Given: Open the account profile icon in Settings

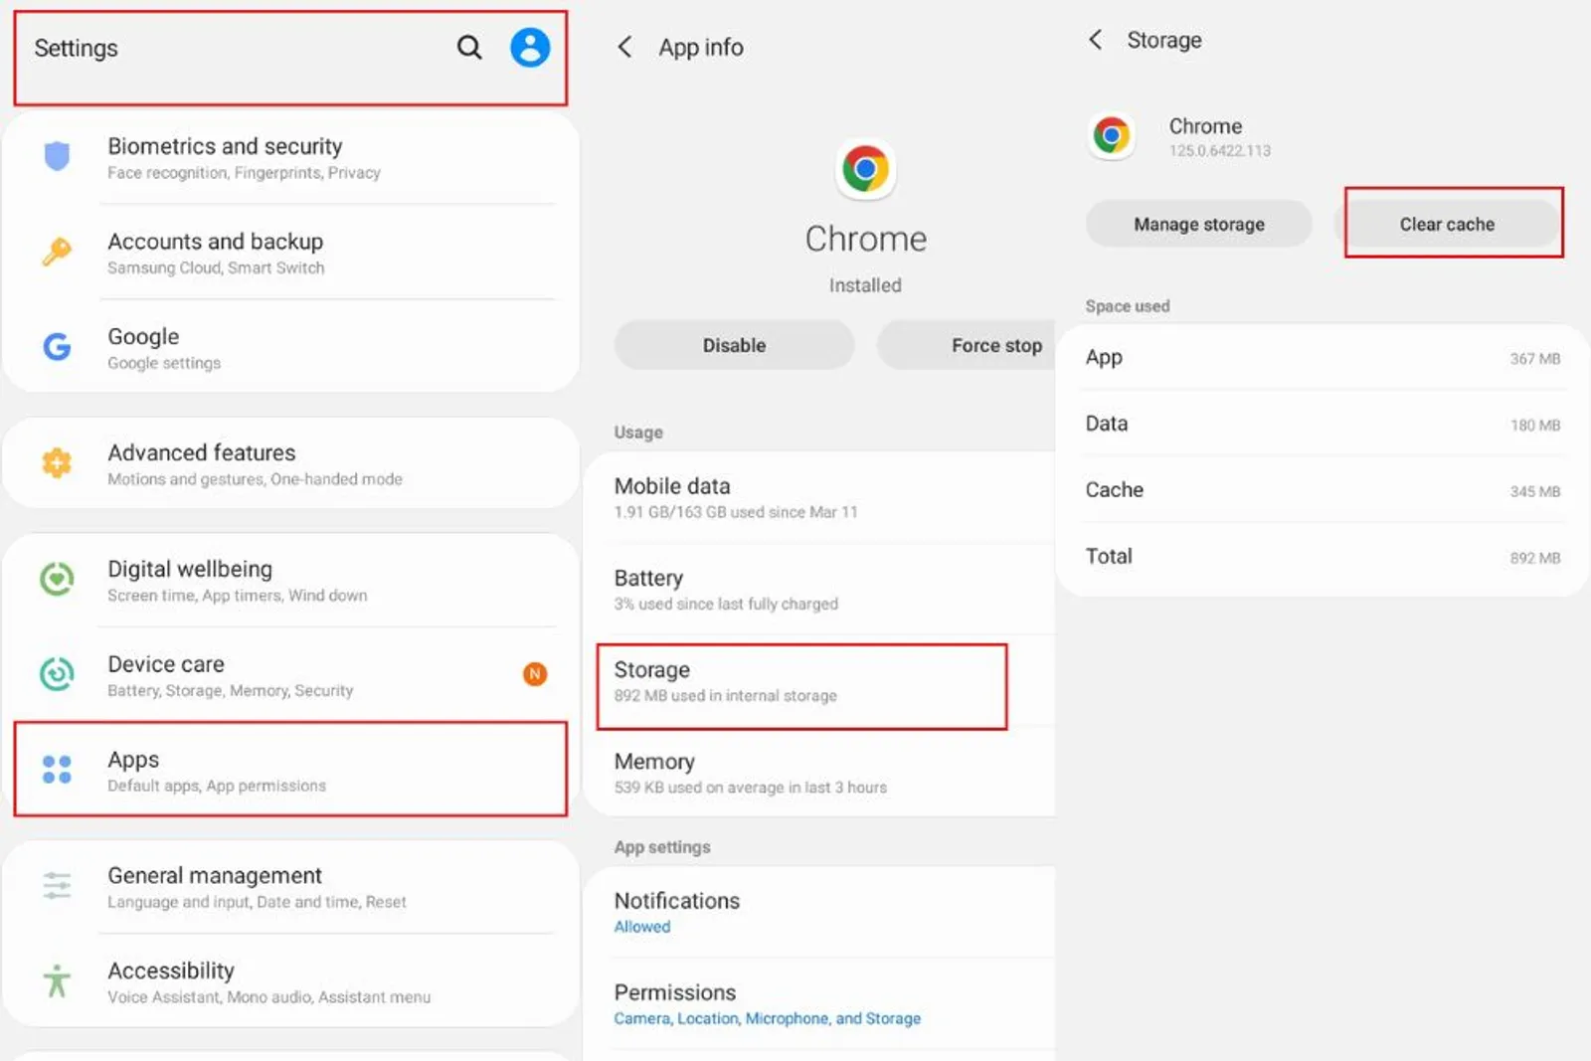Looking at the screenshot, I should [530, 47].
